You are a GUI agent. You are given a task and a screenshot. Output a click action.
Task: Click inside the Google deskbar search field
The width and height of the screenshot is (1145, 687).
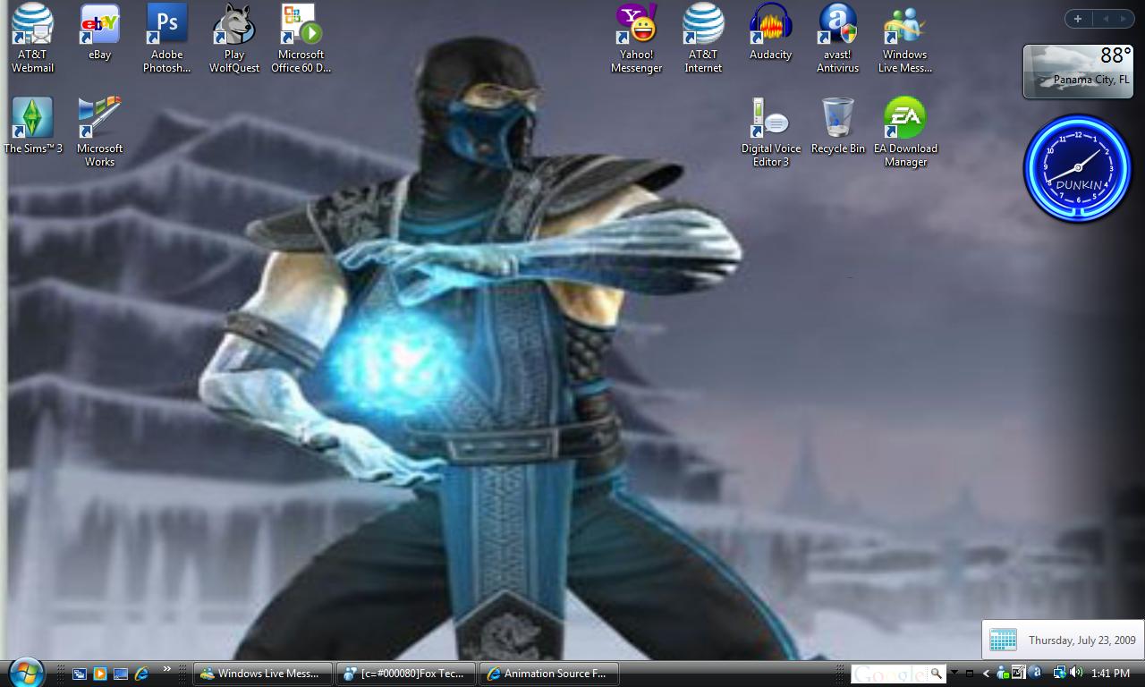[x=889, y=674]
